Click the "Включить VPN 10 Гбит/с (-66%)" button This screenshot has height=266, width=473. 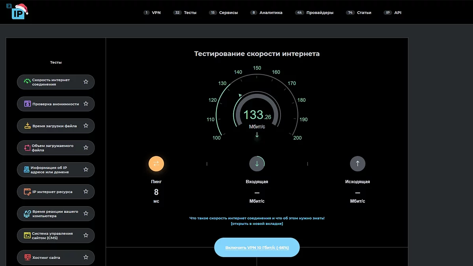coord(257,247)
